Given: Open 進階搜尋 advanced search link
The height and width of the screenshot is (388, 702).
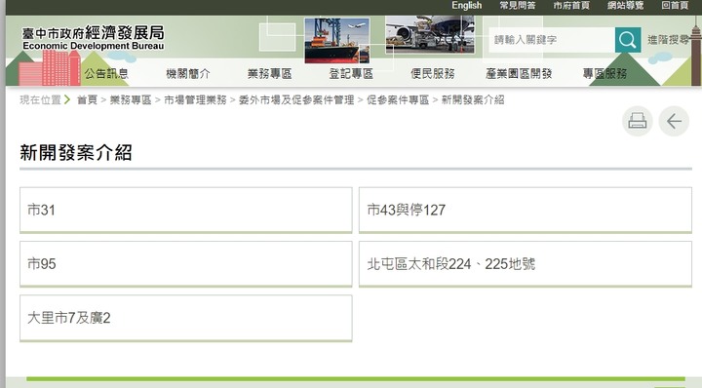Looking at the screenshot, I should tap(669, 40).
